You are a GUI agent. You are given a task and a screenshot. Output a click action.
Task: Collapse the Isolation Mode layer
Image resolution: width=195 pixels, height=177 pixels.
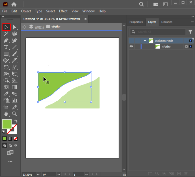[145, 41]
